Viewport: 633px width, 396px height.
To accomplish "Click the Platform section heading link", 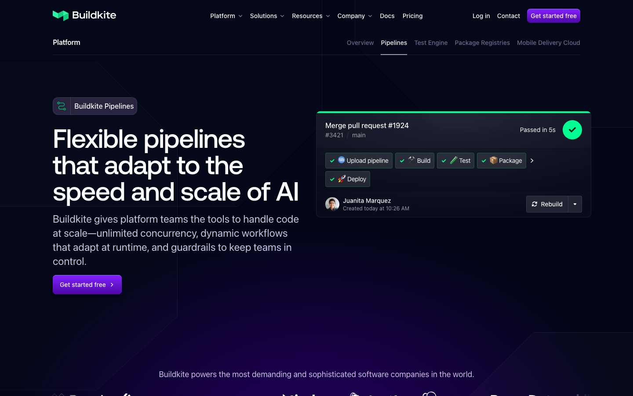I will [66, 42].
